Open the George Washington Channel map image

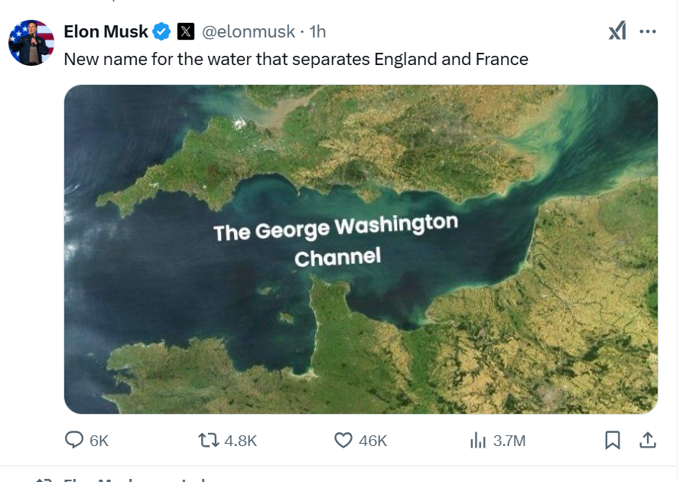coord(361,249)
